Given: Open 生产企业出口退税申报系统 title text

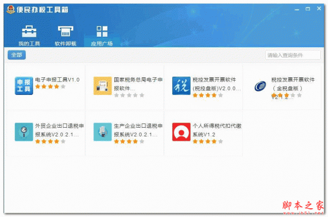Looking at the screenshot, I should pyautogui.click(x=138, y=130).
